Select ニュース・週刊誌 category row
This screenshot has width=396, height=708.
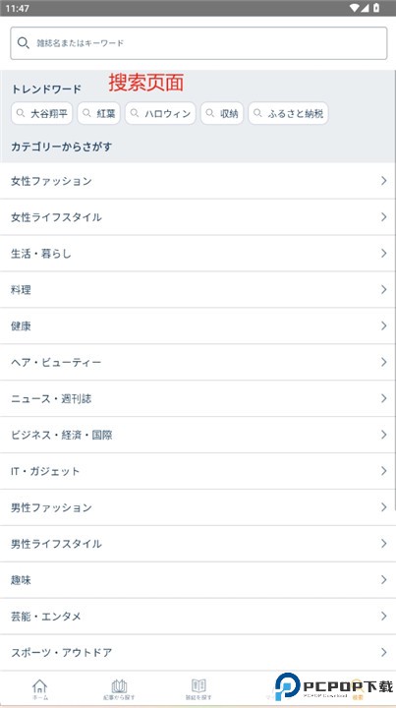(198, 398)
